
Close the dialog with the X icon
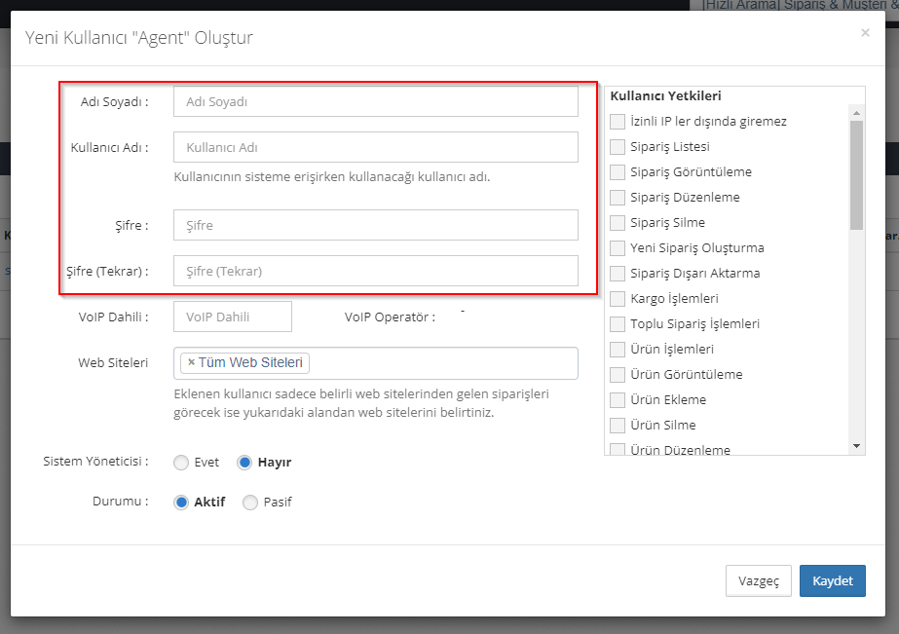point(865,33)
